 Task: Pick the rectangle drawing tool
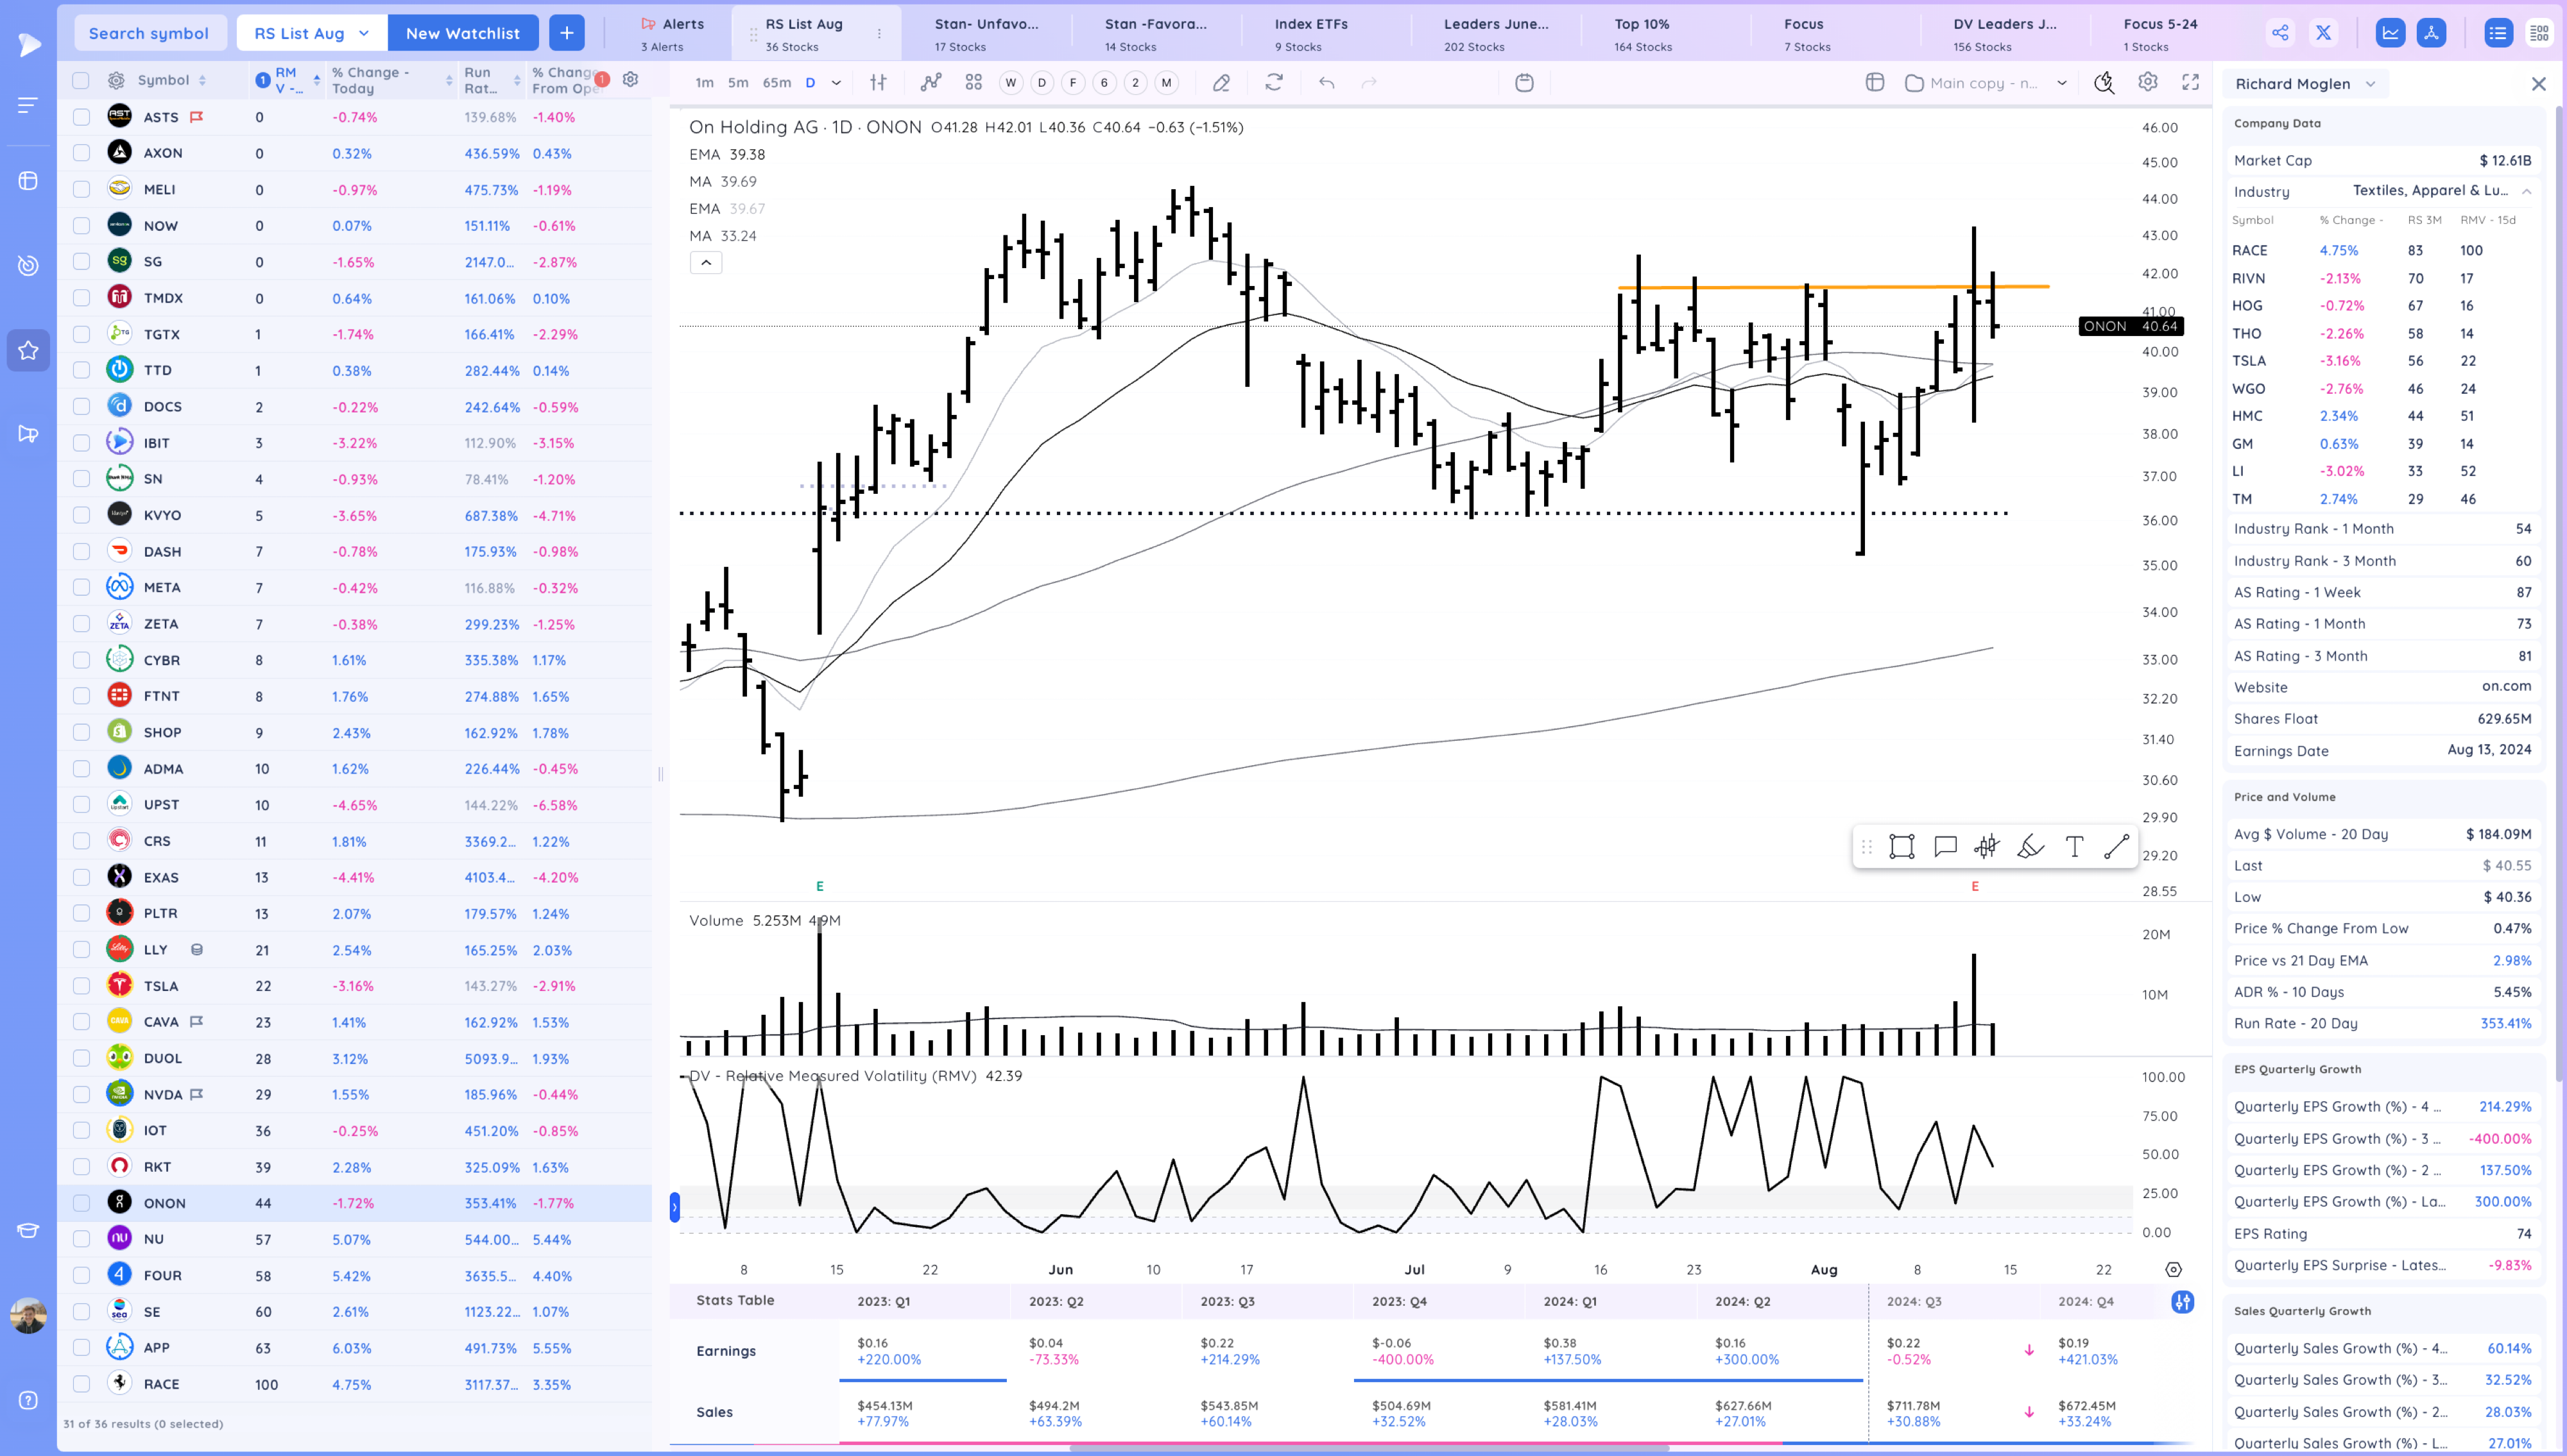1901,847
